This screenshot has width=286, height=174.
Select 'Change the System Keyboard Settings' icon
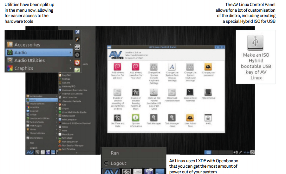tap(190, 67)
